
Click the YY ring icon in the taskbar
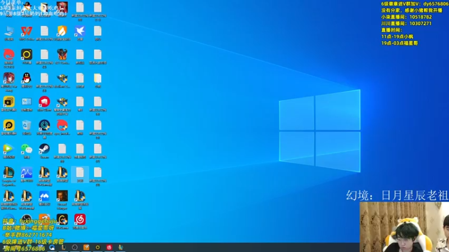click(x=98, y=248)
